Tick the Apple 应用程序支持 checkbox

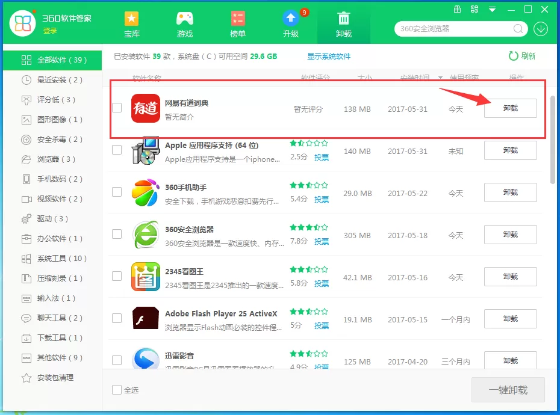click(117, 150)
